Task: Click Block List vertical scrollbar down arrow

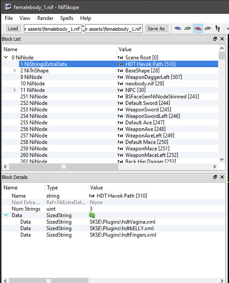Action: click(222, 159)
